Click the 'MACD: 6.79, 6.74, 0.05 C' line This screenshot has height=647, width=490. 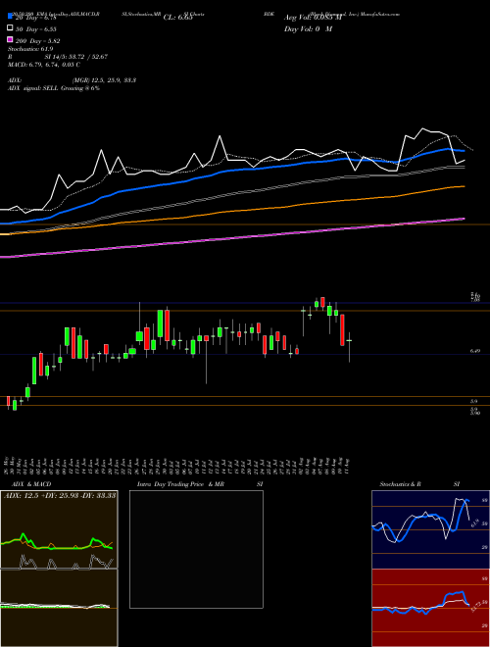tap(44, 65)
